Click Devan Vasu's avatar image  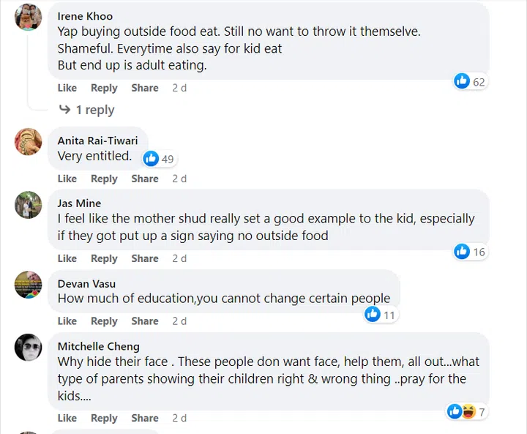(29, 284)
